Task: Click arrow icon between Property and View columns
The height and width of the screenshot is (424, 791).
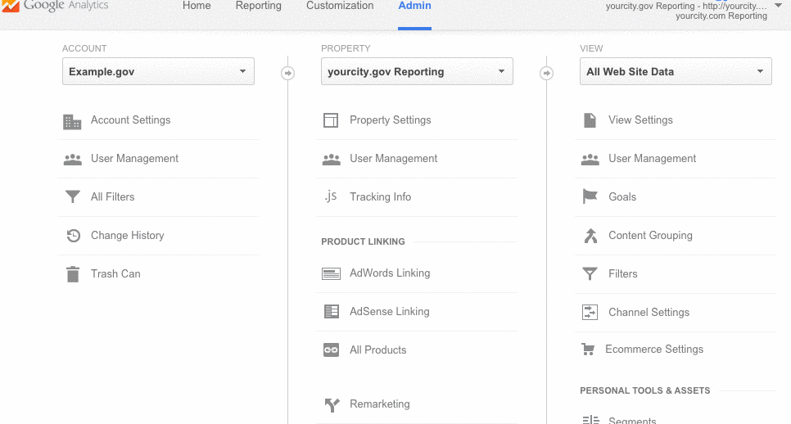Action: [x=546, y=73]
